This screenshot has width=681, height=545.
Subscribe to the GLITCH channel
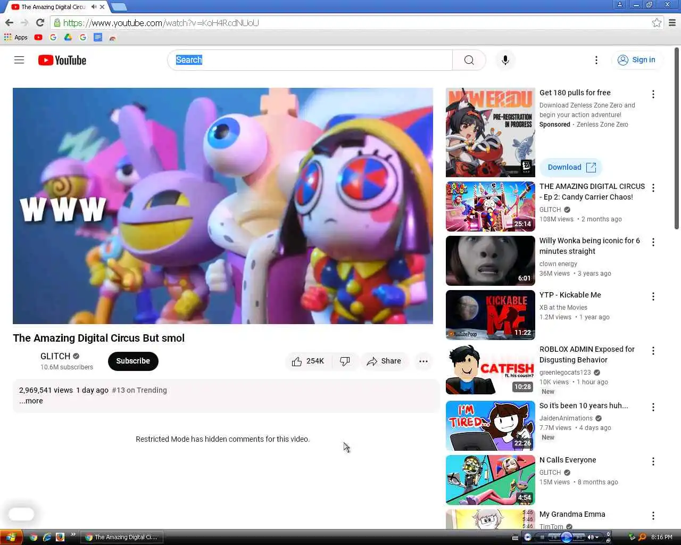pos(133,361)
